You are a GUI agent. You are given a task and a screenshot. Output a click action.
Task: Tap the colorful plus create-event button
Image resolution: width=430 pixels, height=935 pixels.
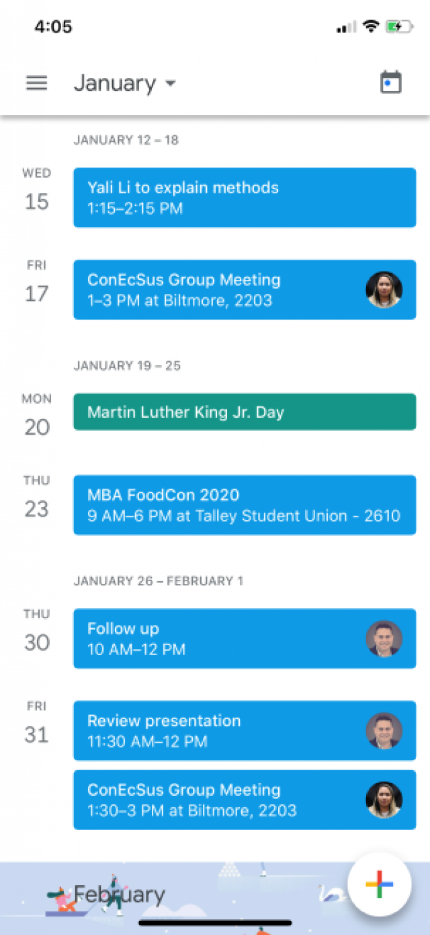[x=380, y=885]
